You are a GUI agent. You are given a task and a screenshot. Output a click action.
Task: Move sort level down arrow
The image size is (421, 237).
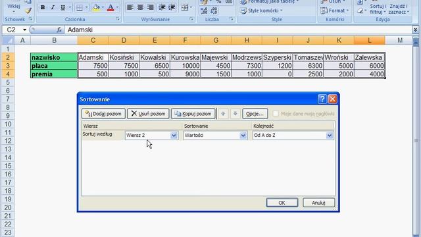[235, 114]
